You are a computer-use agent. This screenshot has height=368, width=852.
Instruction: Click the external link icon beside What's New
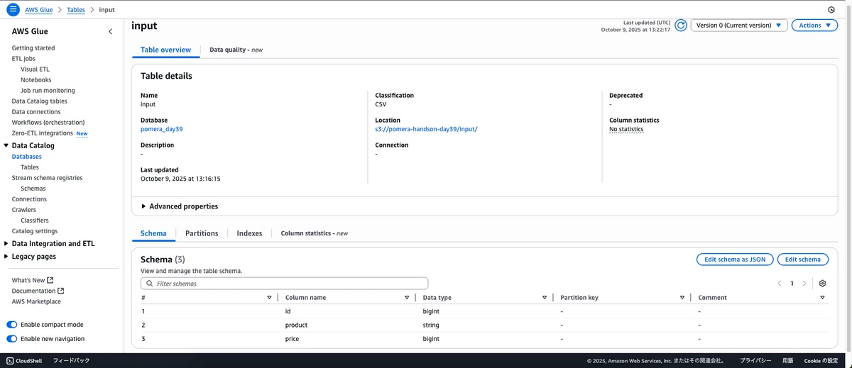tap(50, 280)
